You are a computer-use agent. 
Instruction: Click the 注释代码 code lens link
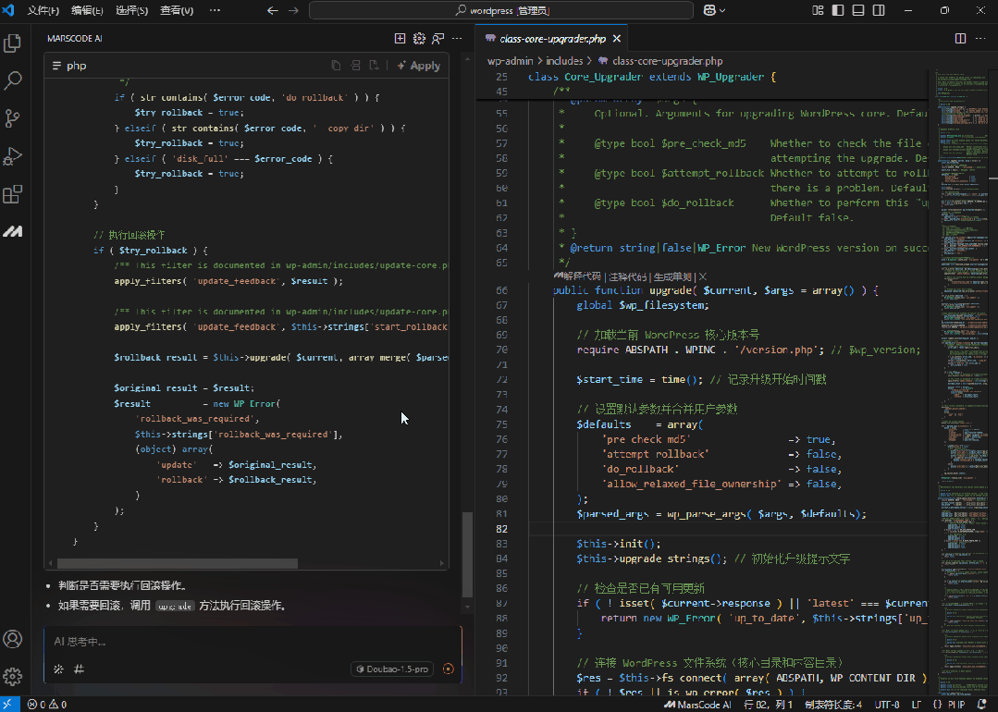point(628,276)
